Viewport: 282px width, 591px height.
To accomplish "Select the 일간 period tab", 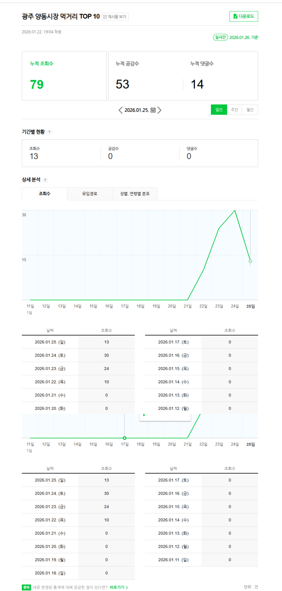I will click(219, 110).
